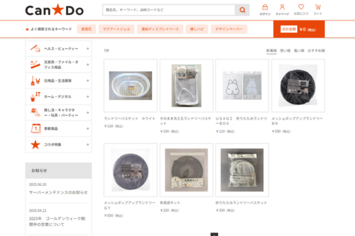Open the shopping cart icon
The height and width of the screenshot is (236, 355).
(x=318, y=7)
